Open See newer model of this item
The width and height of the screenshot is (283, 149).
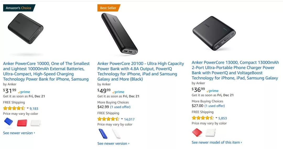[x=216, y=142]
